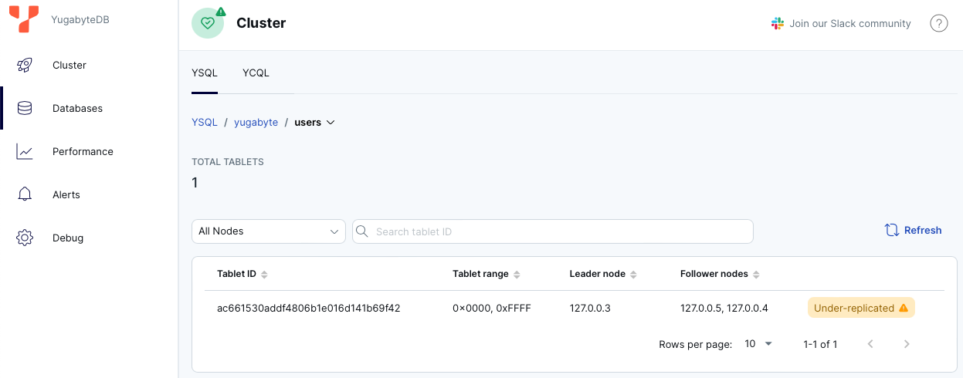Viewport: 963px width, 378px height.
Task: Sort by Tablet range column
Action: (x=517, y=275)
